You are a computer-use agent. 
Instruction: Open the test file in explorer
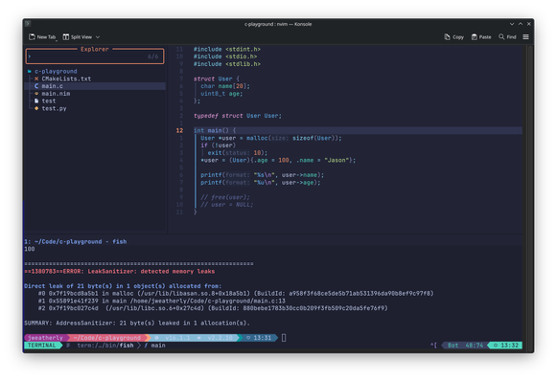(49, 101)
